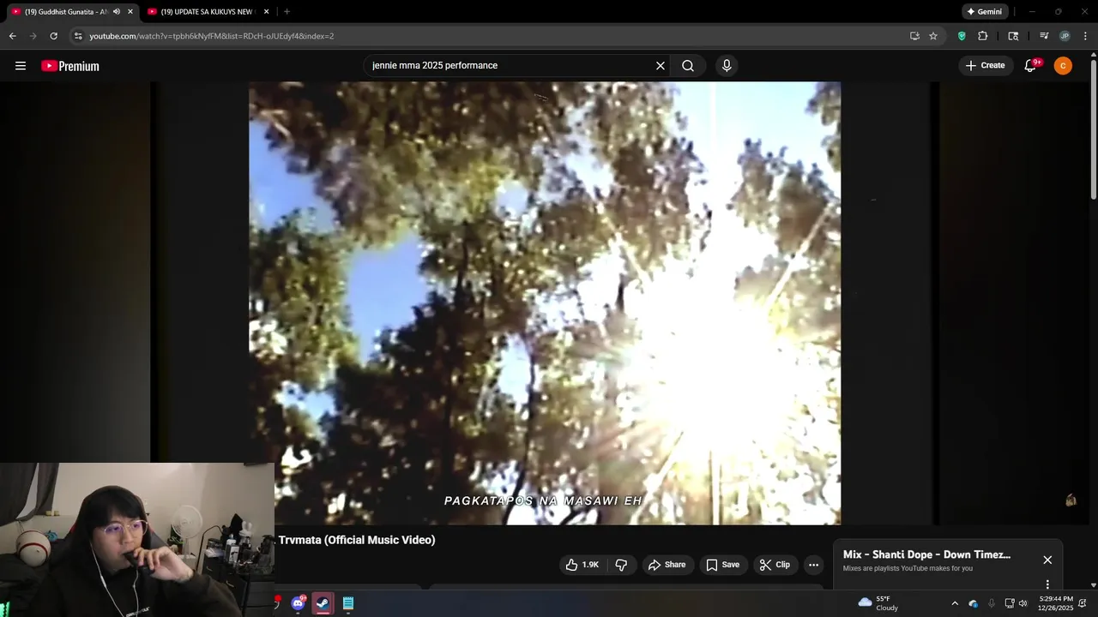Viewport: 1098px width, 617px height.
Task: Open volume control speaker icon
Action: click(x=1023, y=603)
